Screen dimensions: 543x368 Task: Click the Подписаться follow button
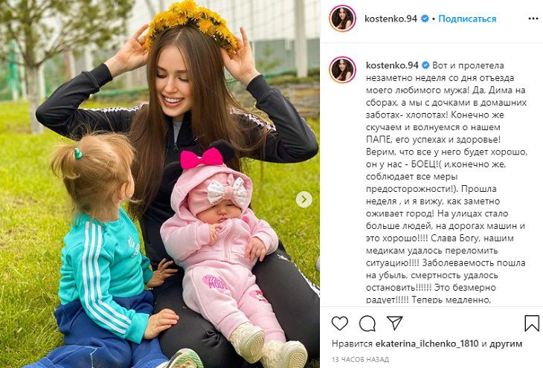point(467,19)
